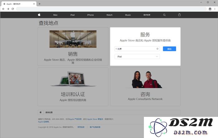The image size is (218, 138).
Task: Click the 咨询 heading
Action: click(x=145, y=94)
